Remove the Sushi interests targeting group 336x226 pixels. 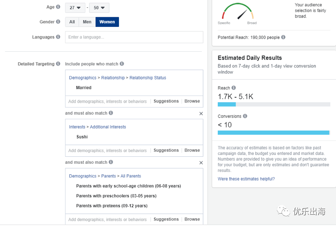click(201, 114)
